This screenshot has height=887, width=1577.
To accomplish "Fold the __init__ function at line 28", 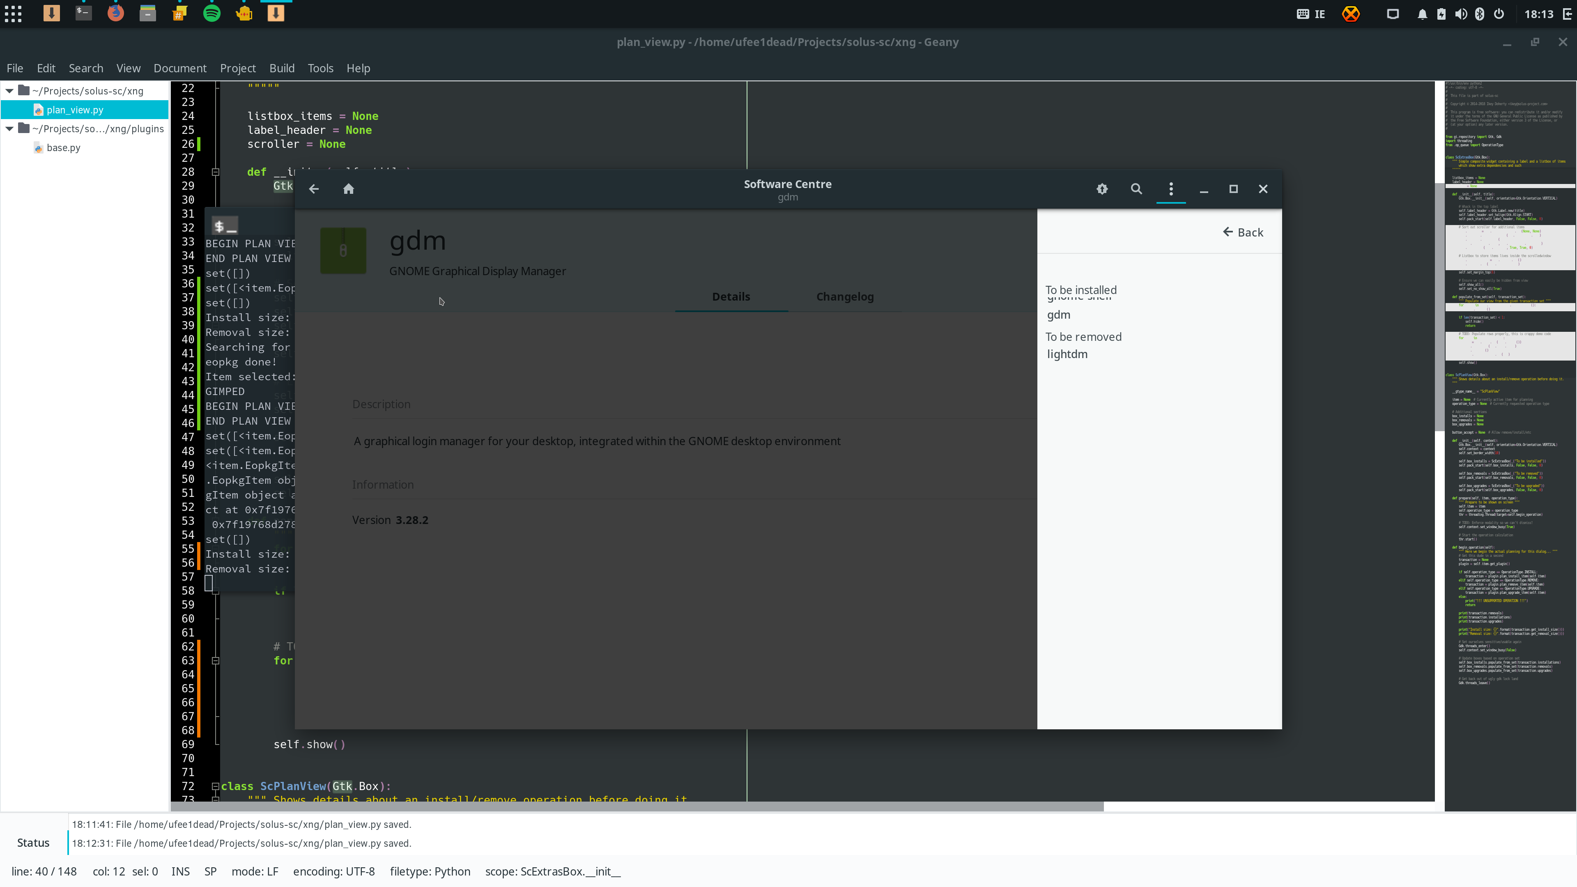I will [x=216, y=172].
